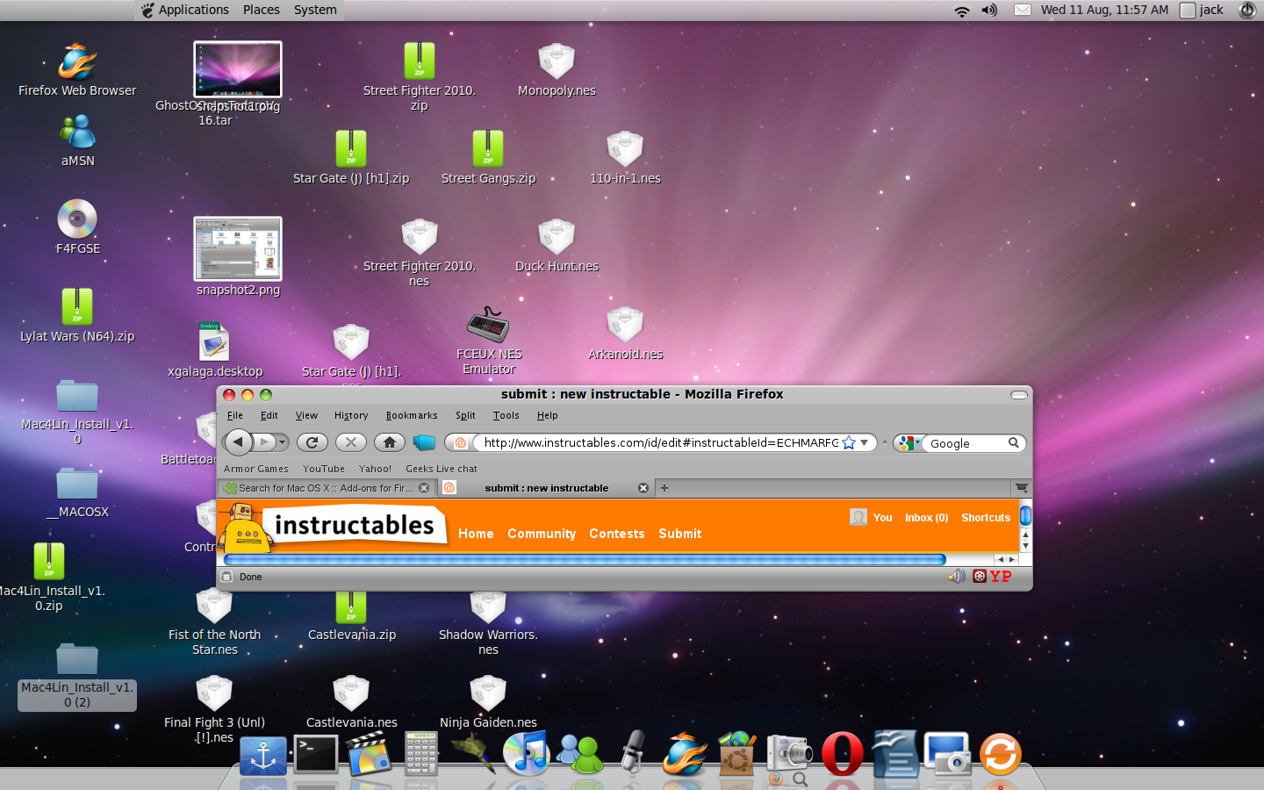Open the terminal from the dock
Screen dimensions: 1264x790
coord(315,753)
